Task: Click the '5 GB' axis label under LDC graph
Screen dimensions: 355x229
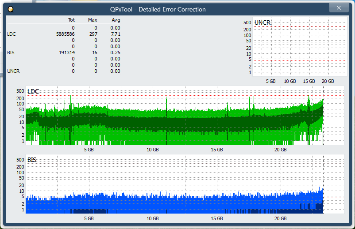Action: [89, 150]
